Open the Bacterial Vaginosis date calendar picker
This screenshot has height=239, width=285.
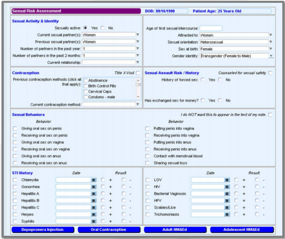(x=227, y=194)
